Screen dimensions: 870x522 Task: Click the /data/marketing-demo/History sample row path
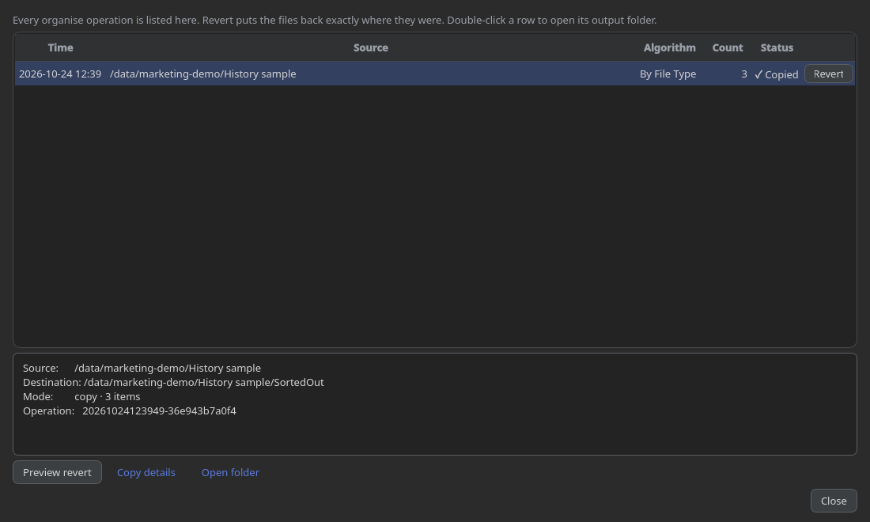pyautogui.click(x=203, y=74)
